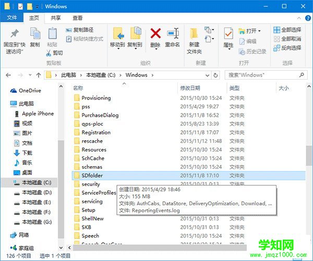313x261 pixels.
Task: Open Desktop (桌面) in the navigation pane
Action: click(x=23, y=172)
